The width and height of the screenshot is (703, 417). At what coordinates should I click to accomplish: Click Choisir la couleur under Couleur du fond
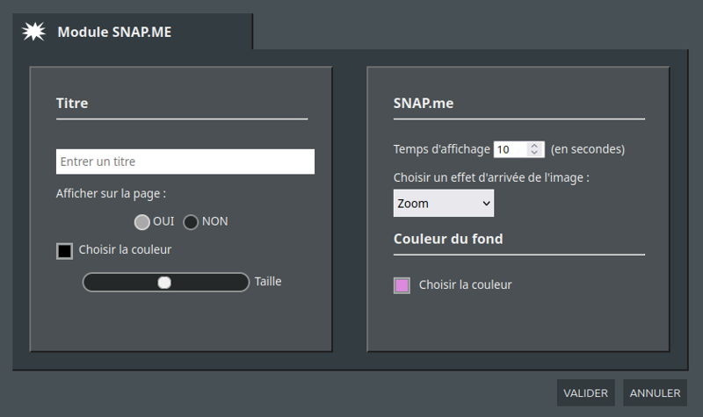coord(466,284)
